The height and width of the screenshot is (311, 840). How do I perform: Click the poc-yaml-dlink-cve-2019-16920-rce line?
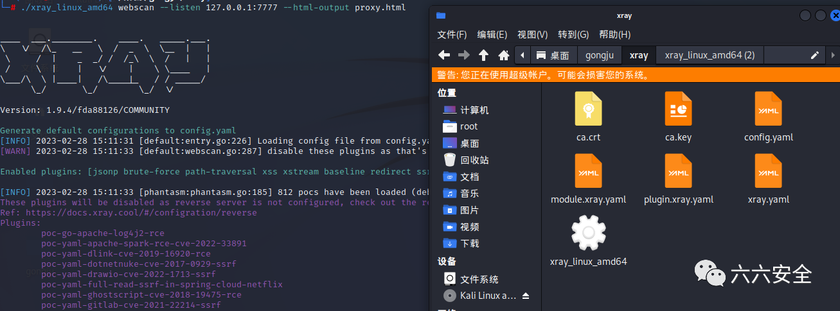pyautogui.click(x=126, y=253)
